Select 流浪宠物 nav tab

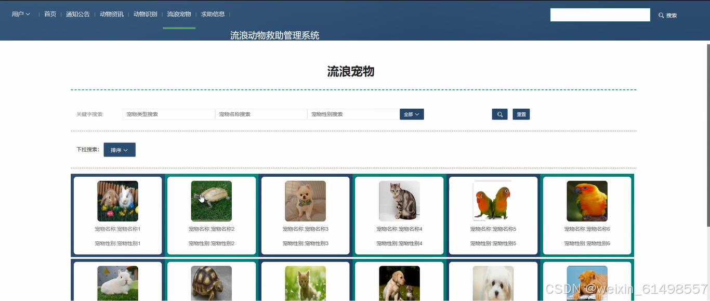pyautogui.click(x=179, y=14)
